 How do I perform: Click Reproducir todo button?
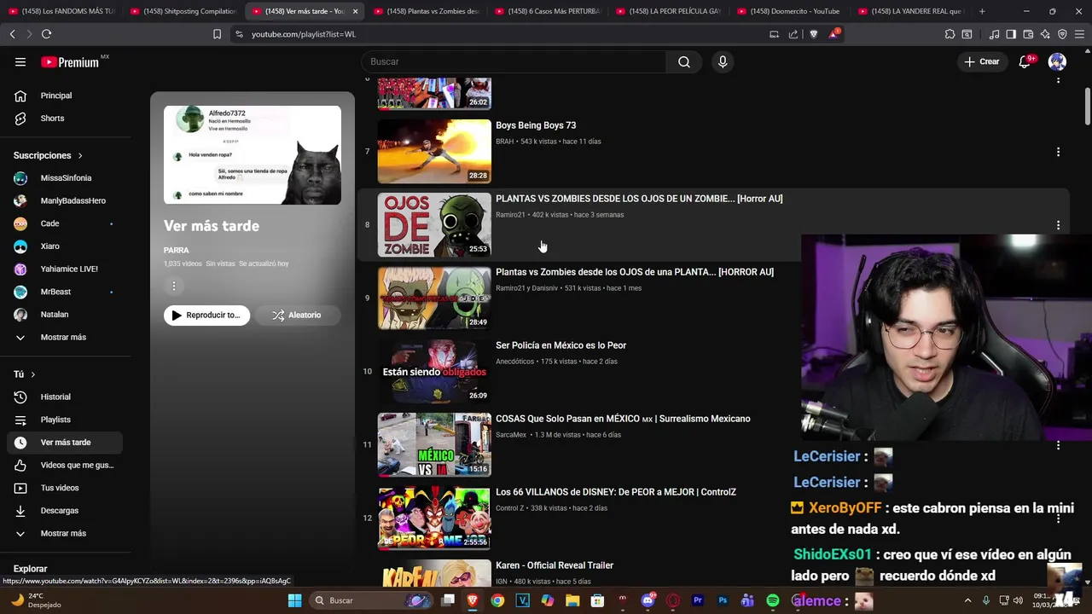coord(207,316)
